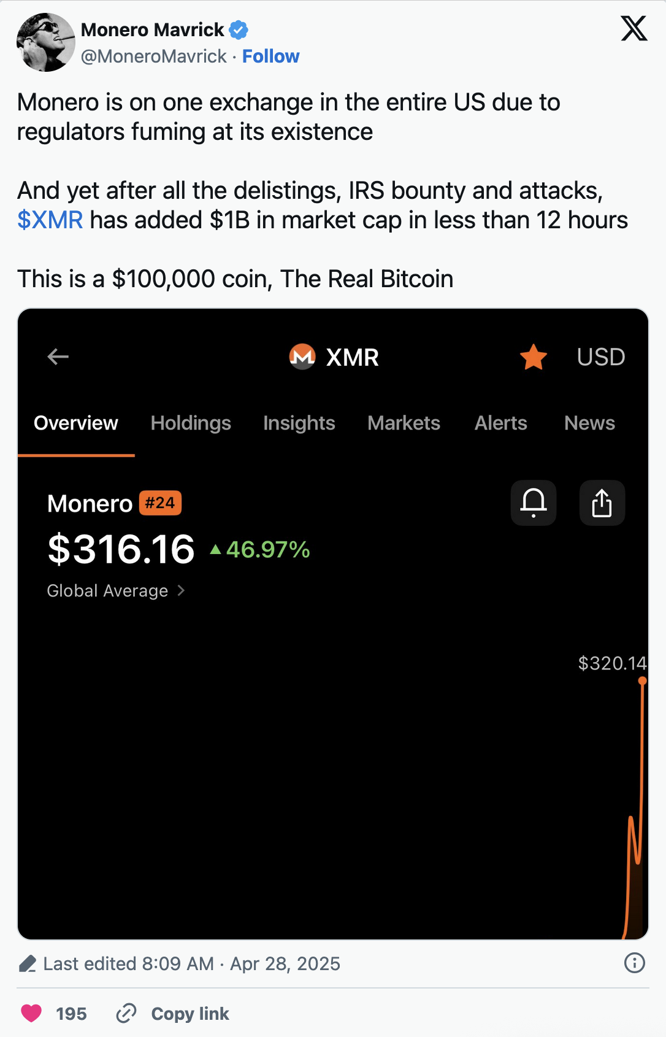666x1037 pixels.
Task: View the News tab
Action: click(x=589, y=423)
